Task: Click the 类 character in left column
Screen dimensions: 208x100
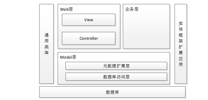Action: pyautogui.click(x=47, y=47)
